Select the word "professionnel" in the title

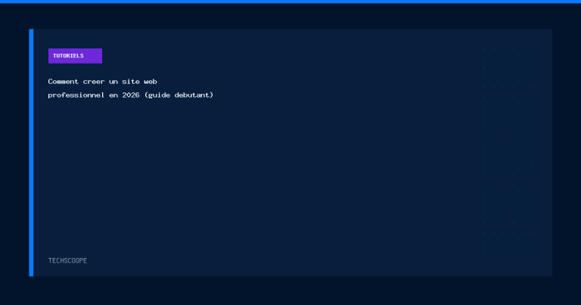[x=76, y=95]
